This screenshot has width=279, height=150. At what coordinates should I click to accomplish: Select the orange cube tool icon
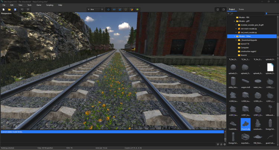tap(131, 9)
